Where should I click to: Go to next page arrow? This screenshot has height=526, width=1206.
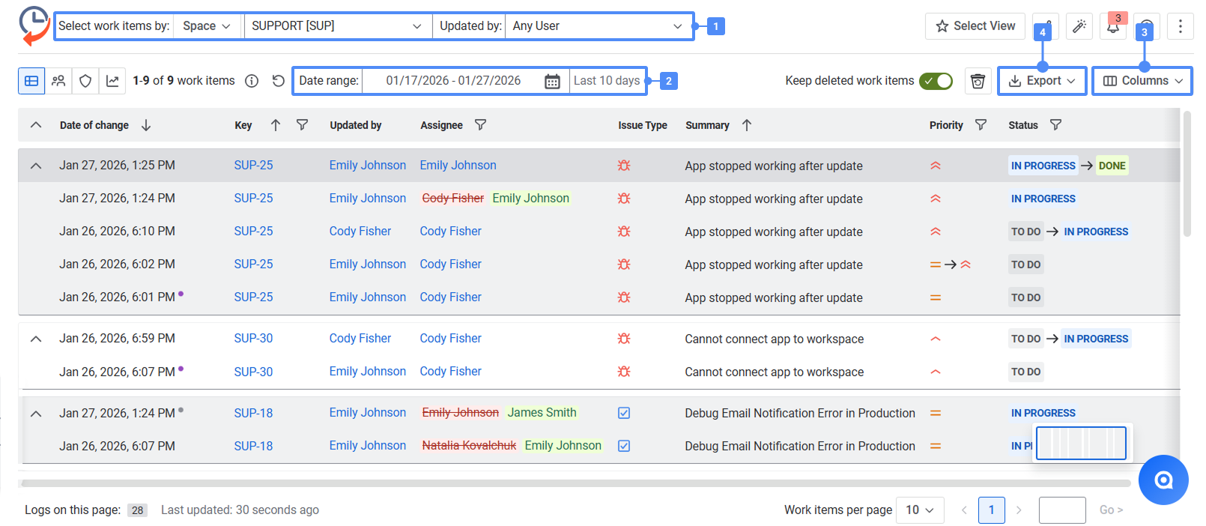point(1019,510)
